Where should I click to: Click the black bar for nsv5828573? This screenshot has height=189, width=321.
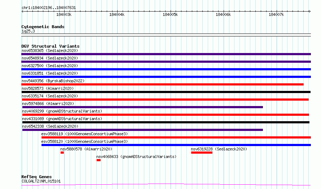pos(166,92)
